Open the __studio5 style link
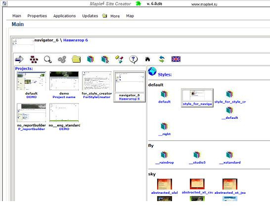The image size is (270, 209). click(x=197, y=163)
